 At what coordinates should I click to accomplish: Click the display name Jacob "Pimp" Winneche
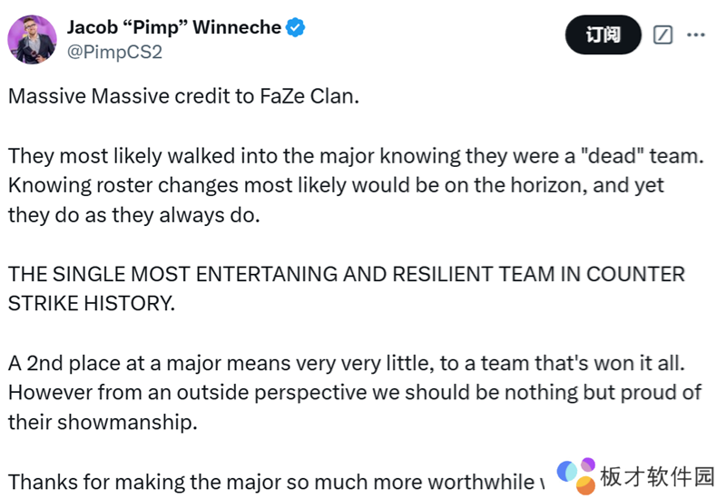click(x=174, y=27)
